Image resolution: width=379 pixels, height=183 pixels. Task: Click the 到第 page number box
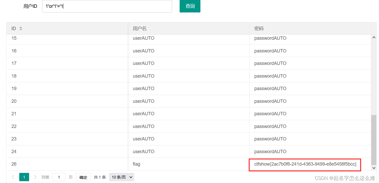(59, 177)
